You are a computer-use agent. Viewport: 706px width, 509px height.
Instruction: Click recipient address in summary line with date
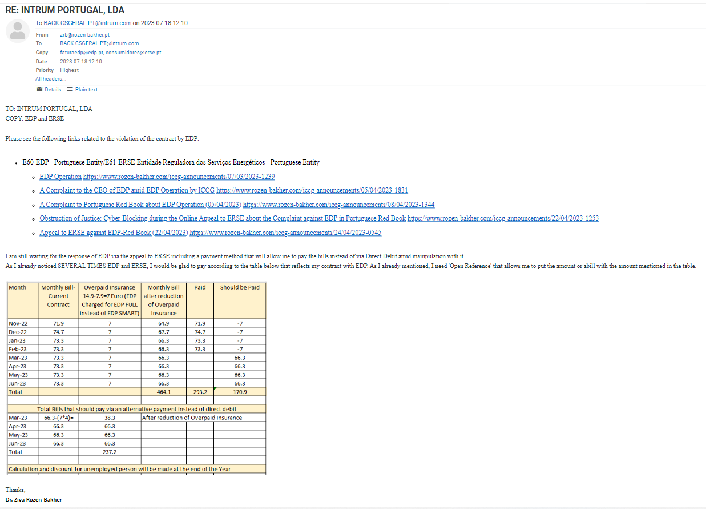tap(87, 23)
